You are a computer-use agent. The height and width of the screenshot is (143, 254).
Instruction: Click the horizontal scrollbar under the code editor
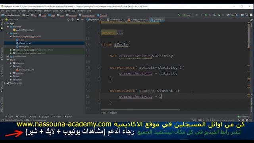(140, 110)
